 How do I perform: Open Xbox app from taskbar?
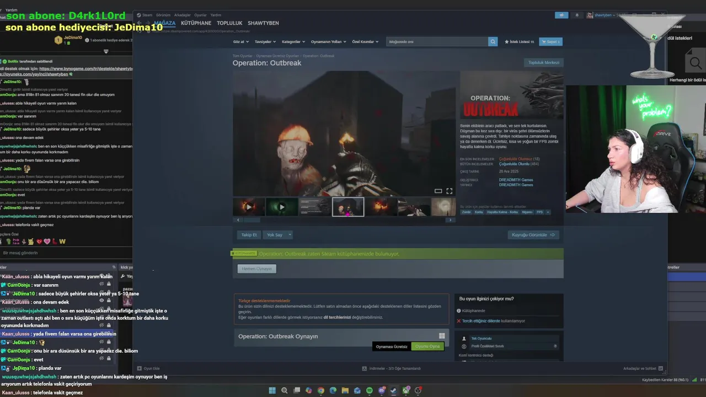point(406,390)
